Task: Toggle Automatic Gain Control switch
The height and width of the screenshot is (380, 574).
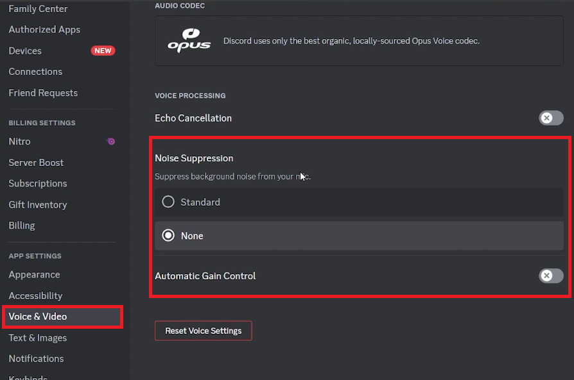Action: pyautogui.click(x=551, y=276)
